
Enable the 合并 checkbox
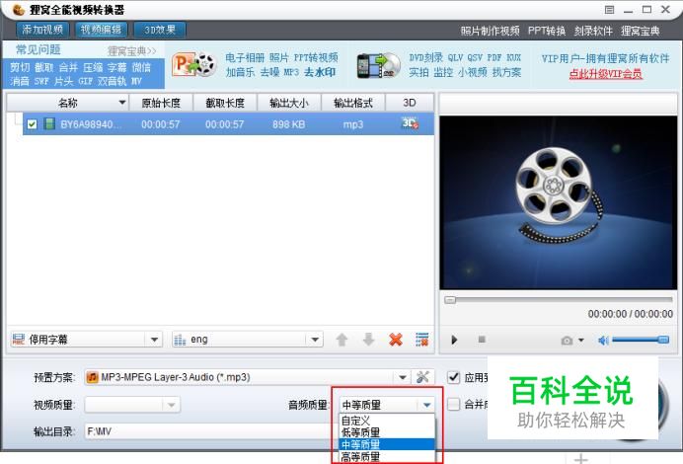tap(453, 405)
